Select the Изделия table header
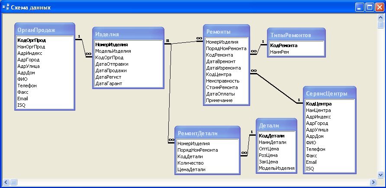 [128, 34]
